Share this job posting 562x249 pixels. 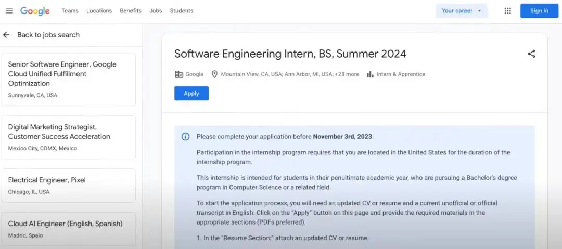tap(531, 54)
